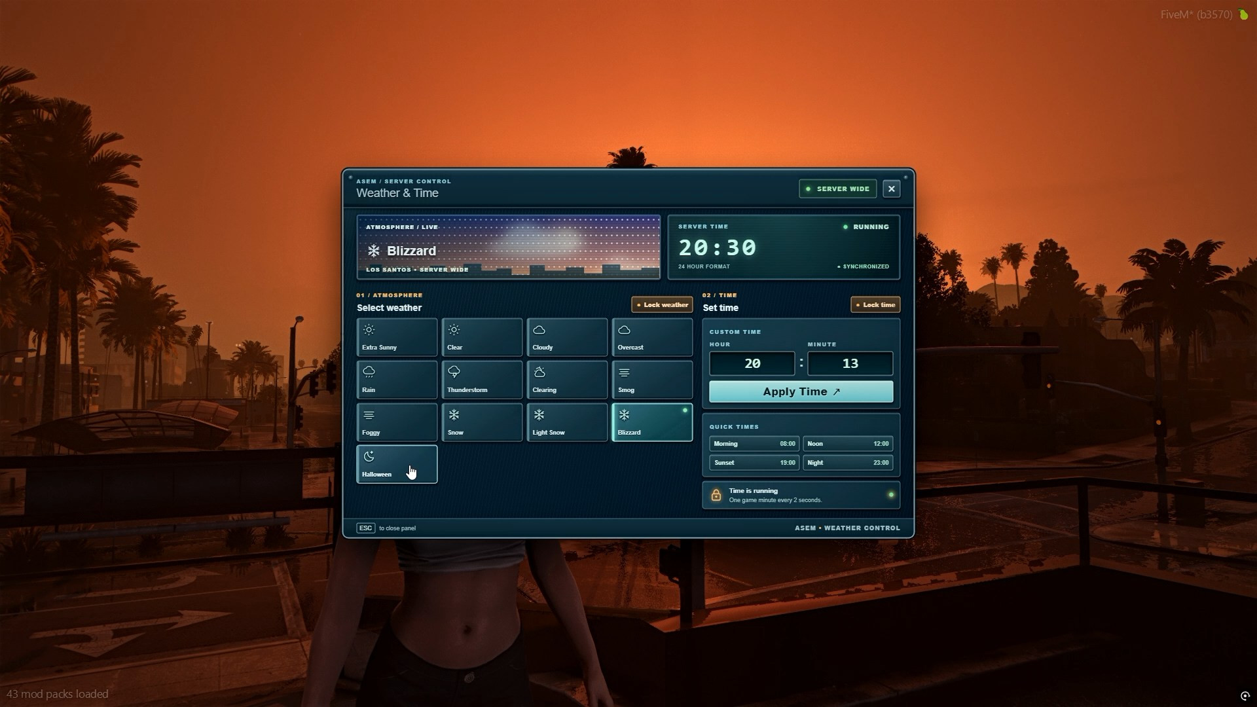Click the padlock icon beside Time is running

[716, 496]
